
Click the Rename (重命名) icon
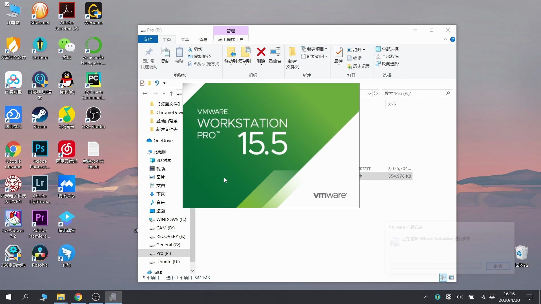[x=275, y=52]
